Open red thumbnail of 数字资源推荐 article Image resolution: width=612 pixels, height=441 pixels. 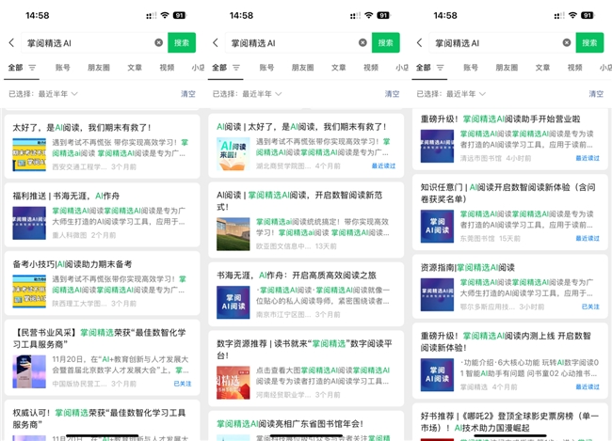coord(234,383)
